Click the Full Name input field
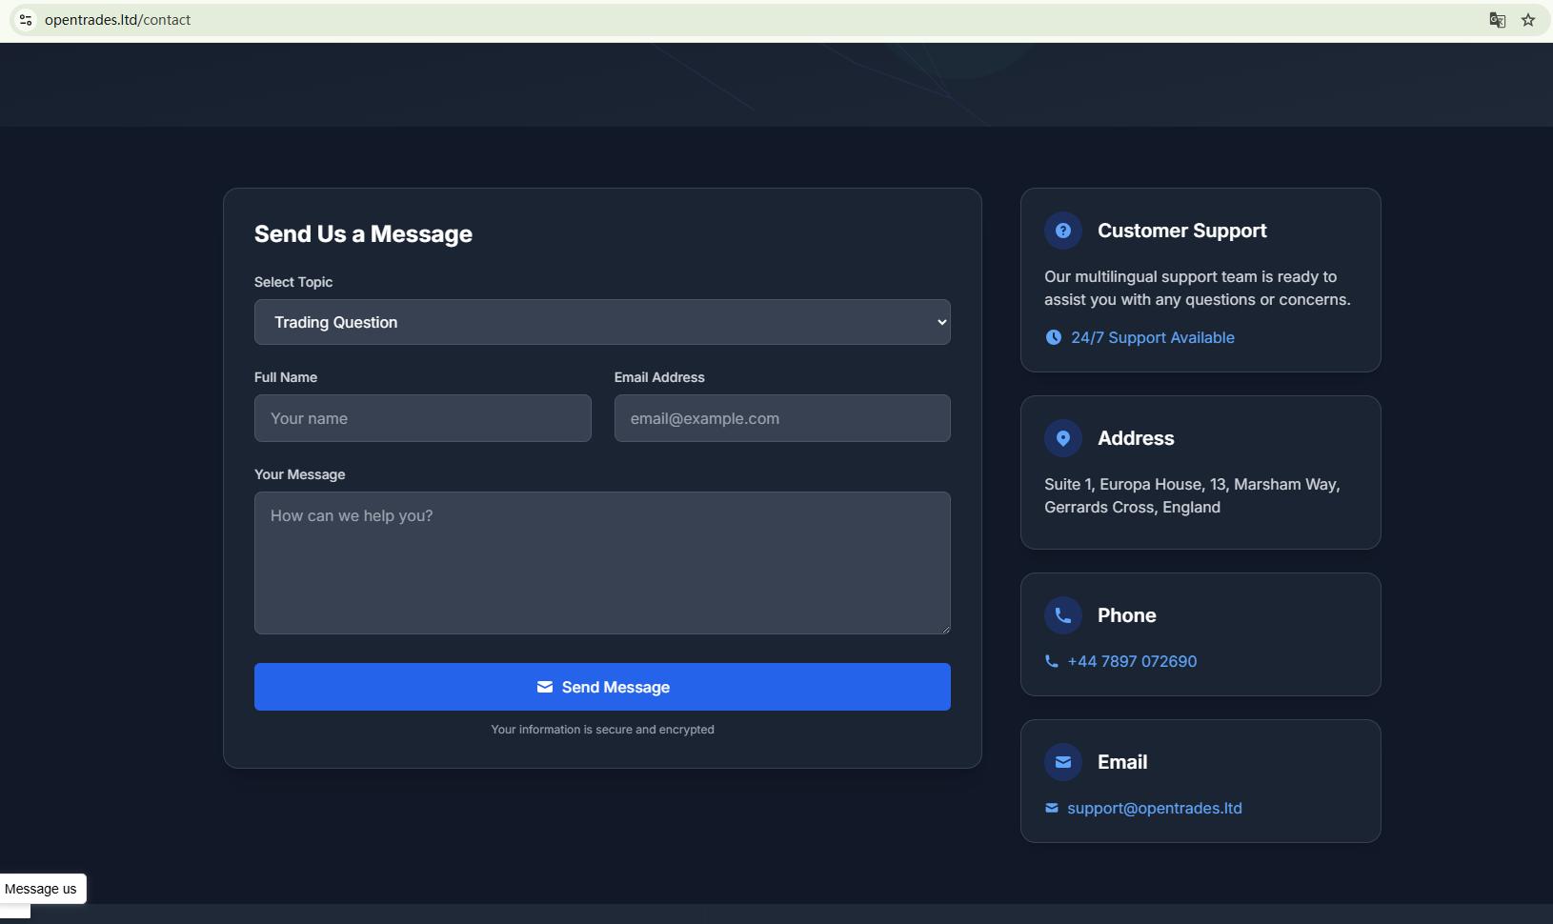Viewport: 1553px width, 924px height. coord(422,418)
